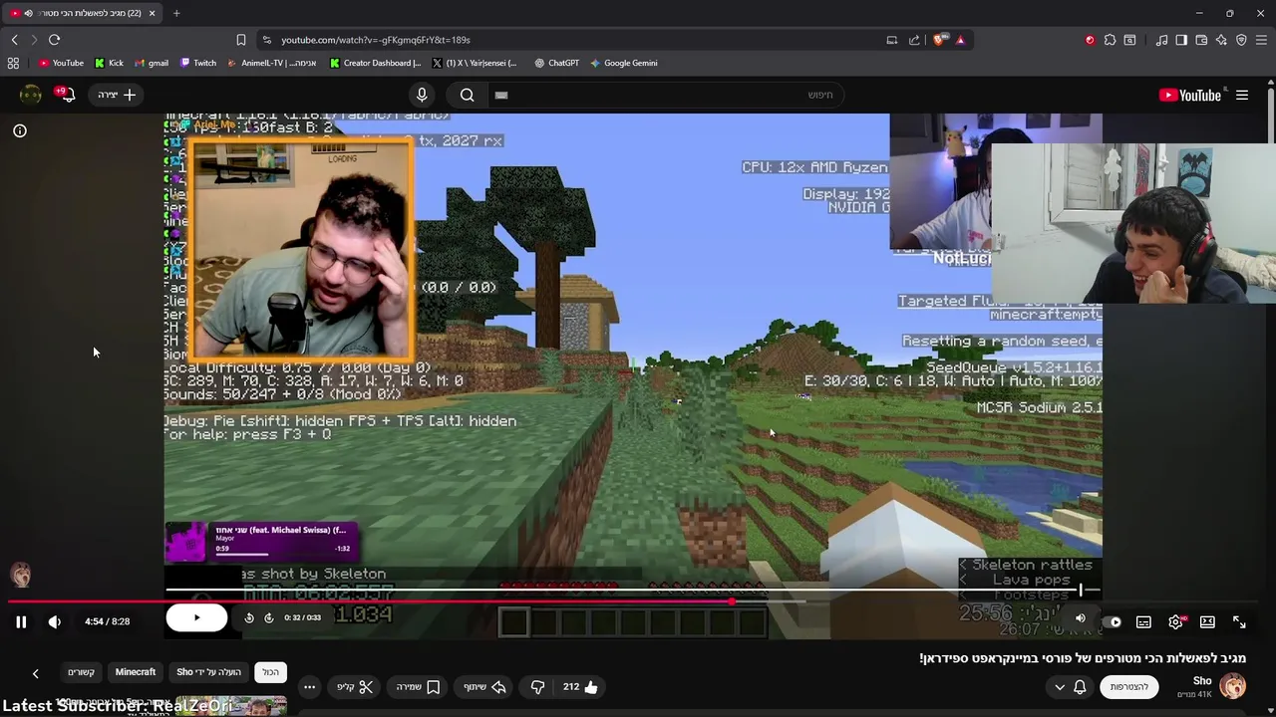Click the info icon left of video
This screenshot has width=1276, height=717.
(20, 130)
